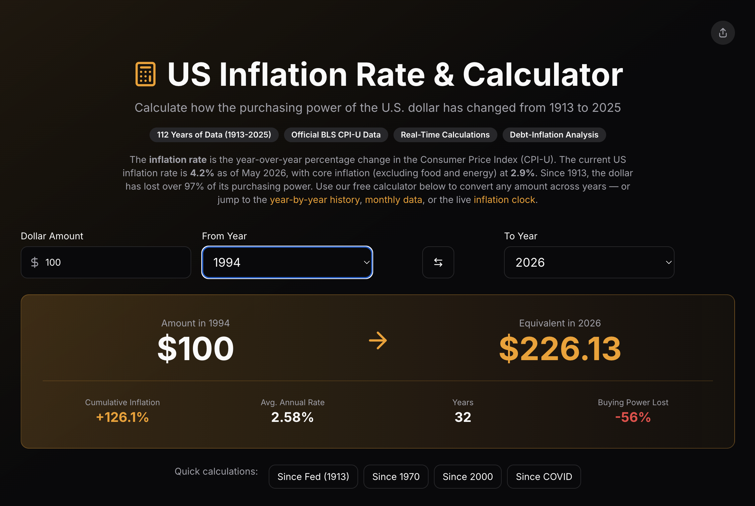Click the orange conversion arrow
The width and height of the screenshot is (755, 506).
[x=378, y=340]
